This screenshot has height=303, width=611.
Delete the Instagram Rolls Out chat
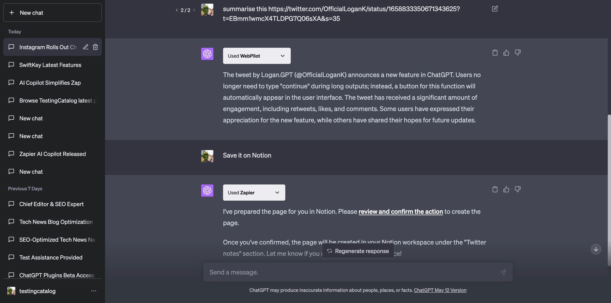(x=95, y=47)
